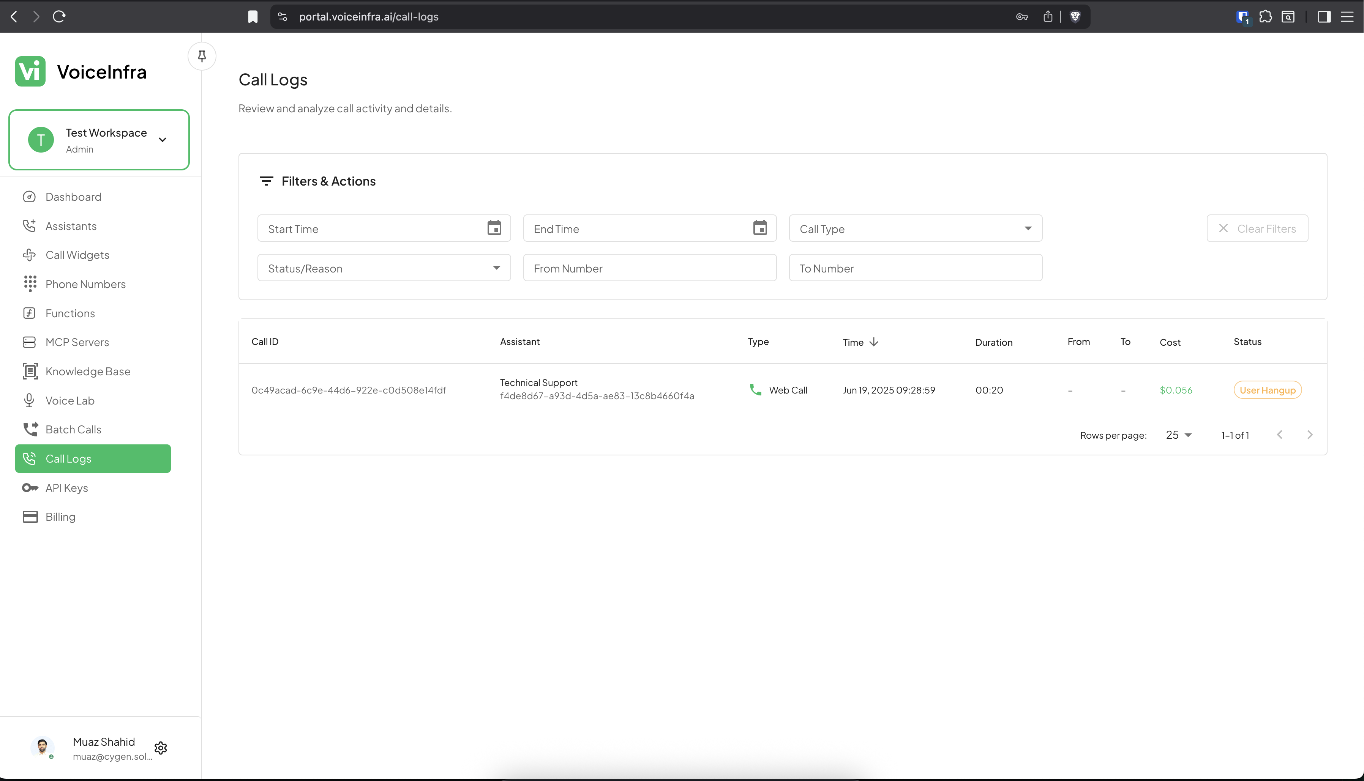
Task: Click the browser address bar URL
Action: (x=369, y=17)
